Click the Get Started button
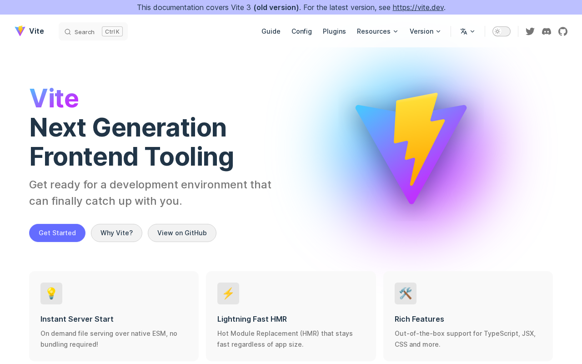This screenshot has width=582, height=364. 57,233
